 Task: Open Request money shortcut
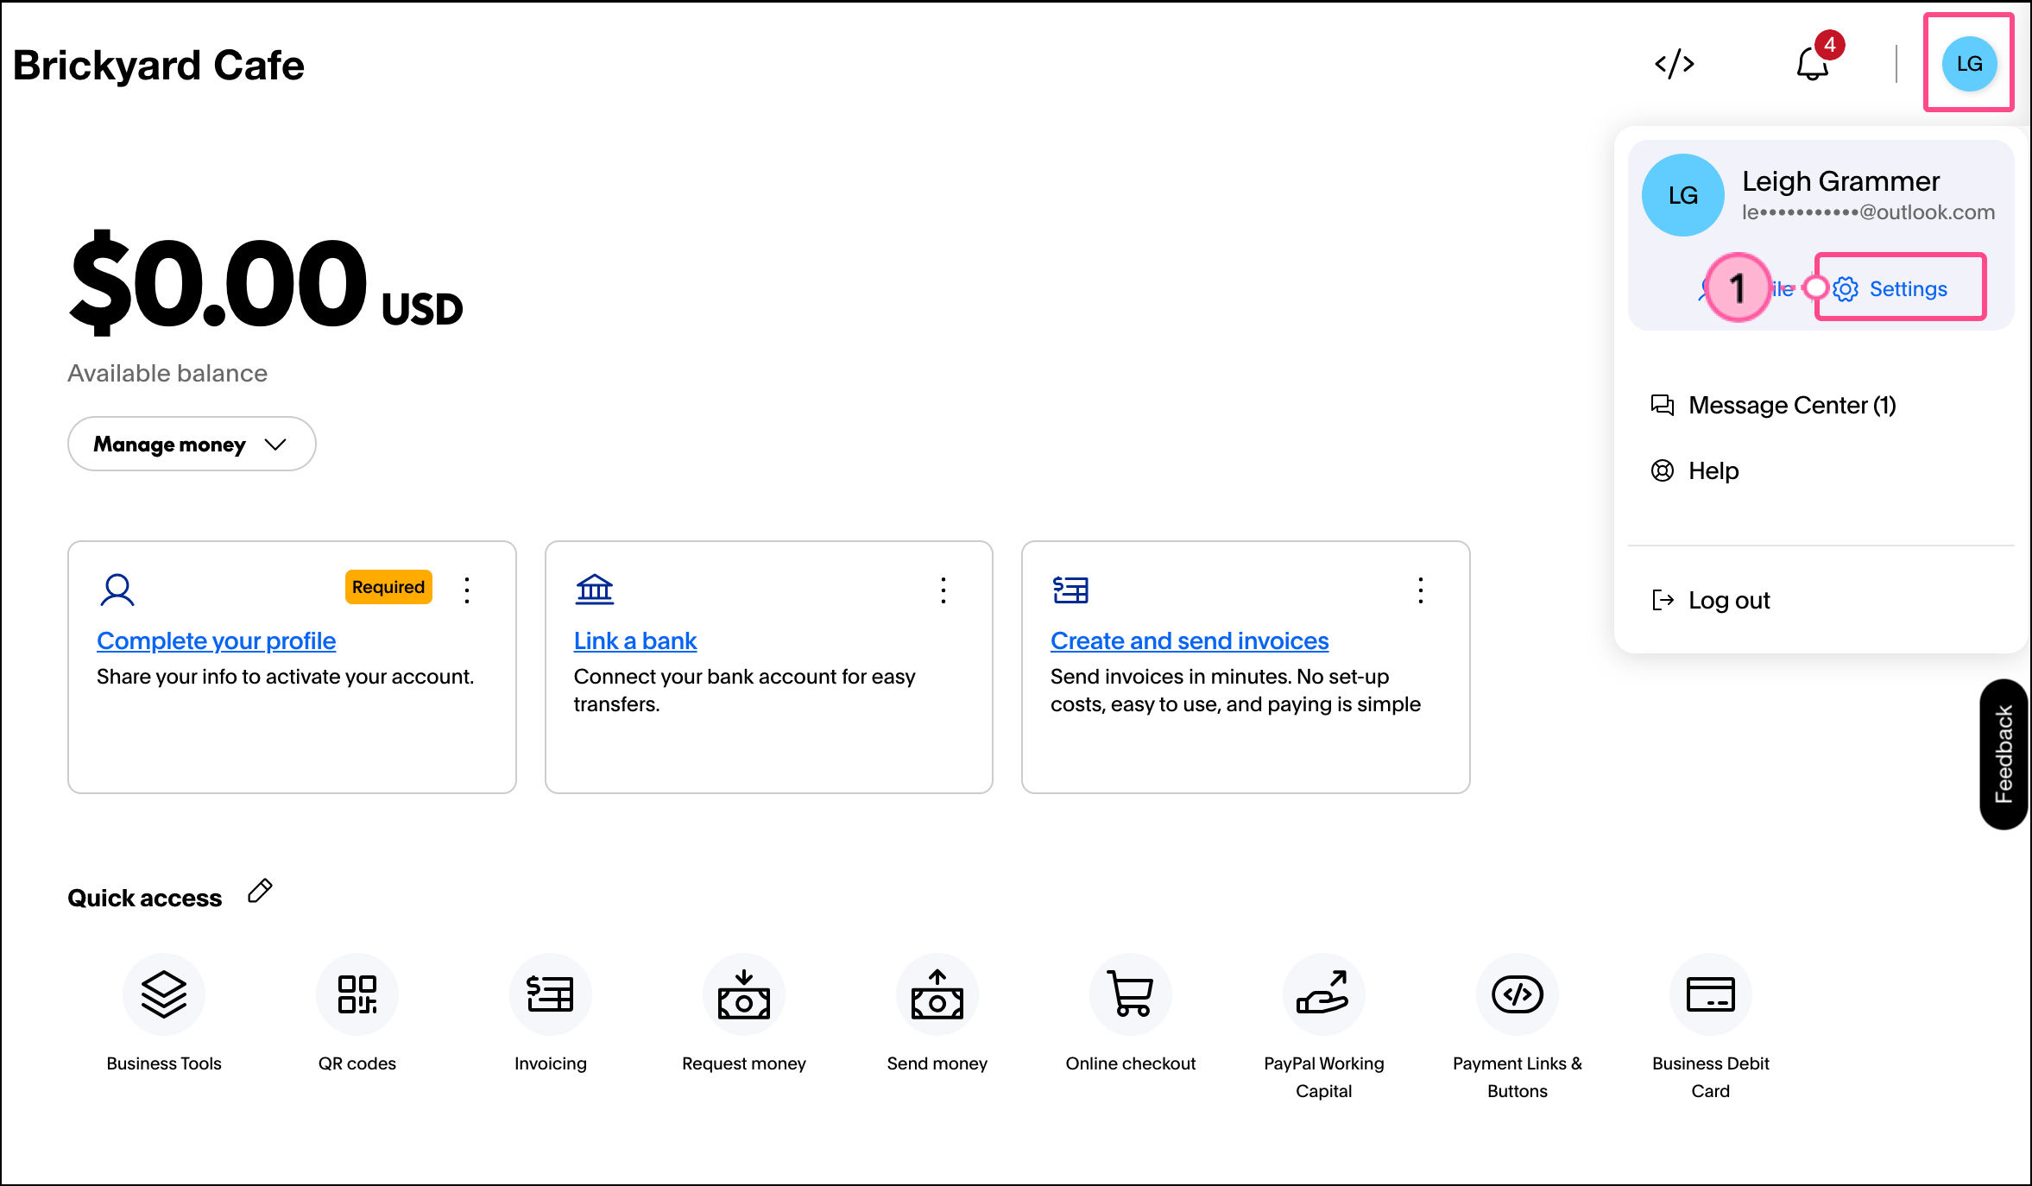(x=744, y=1013)
